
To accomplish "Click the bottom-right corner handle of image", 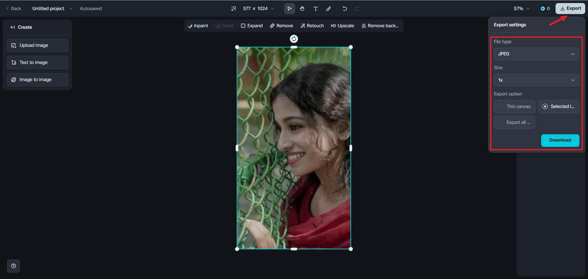I will [x=351, y=249].
